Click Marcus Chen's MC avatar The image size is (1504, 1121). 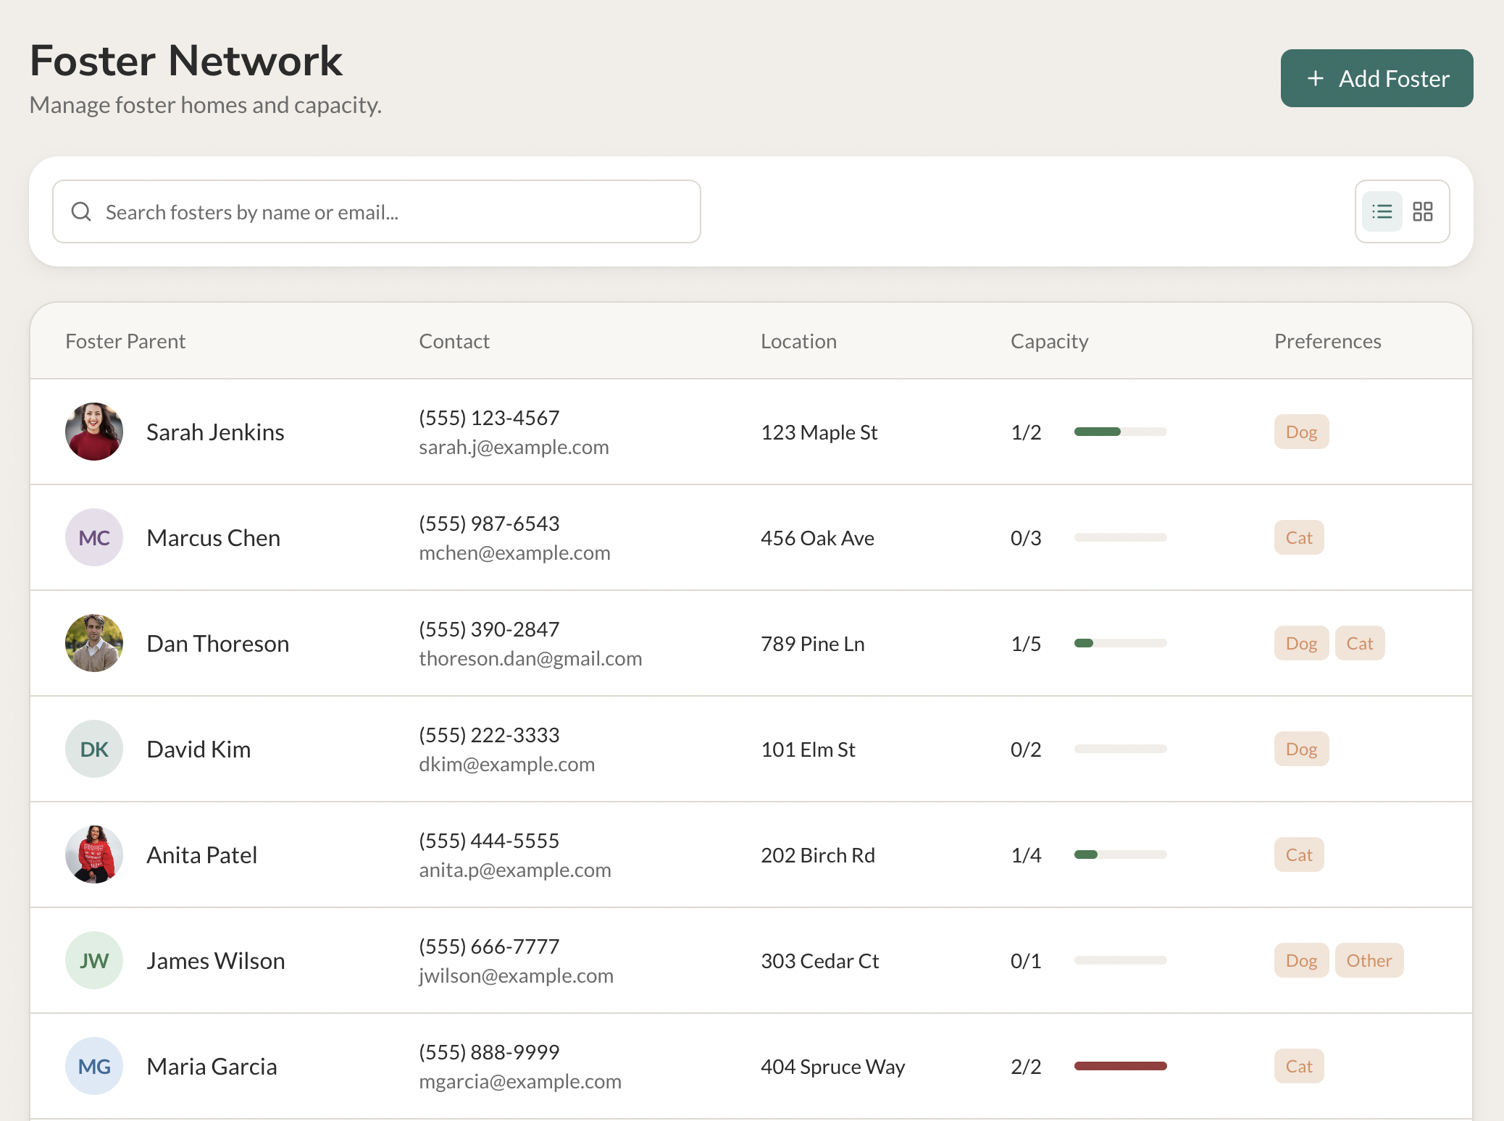[x=94, y=537]
